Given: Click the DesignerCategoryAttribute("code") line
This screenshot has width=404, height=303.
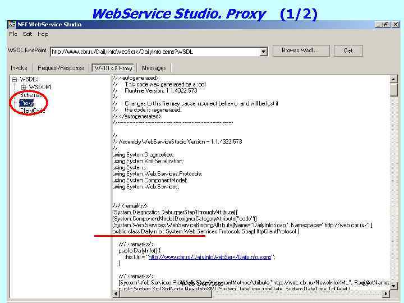Looking at the screenshot, I should [x=185, y=218].
